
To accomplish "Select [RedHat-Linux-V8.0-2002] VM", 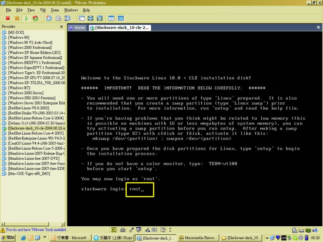I will coord(28,108).
